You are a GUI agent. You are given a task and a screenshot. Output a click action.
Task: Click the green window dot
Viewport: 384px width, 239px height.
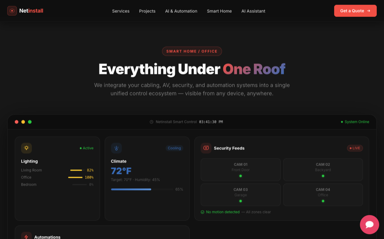pyautogui.click(x=29, y=122)
